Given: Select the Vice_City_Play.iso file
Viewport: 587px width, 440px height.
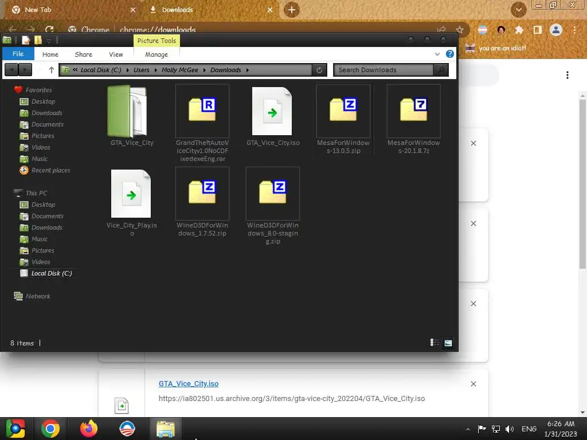Looking at the screenshot, I should click(x=131, y=202).
